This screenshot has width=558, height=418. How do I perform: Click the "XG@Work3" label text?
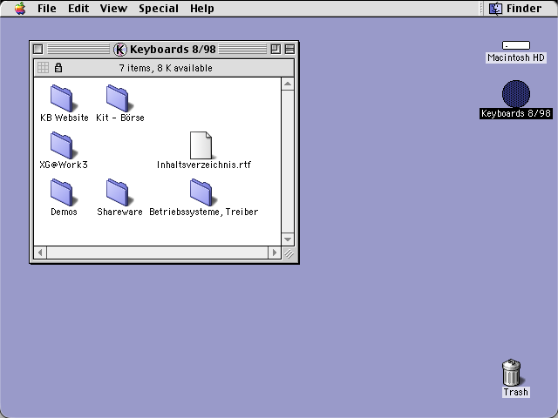64,165
